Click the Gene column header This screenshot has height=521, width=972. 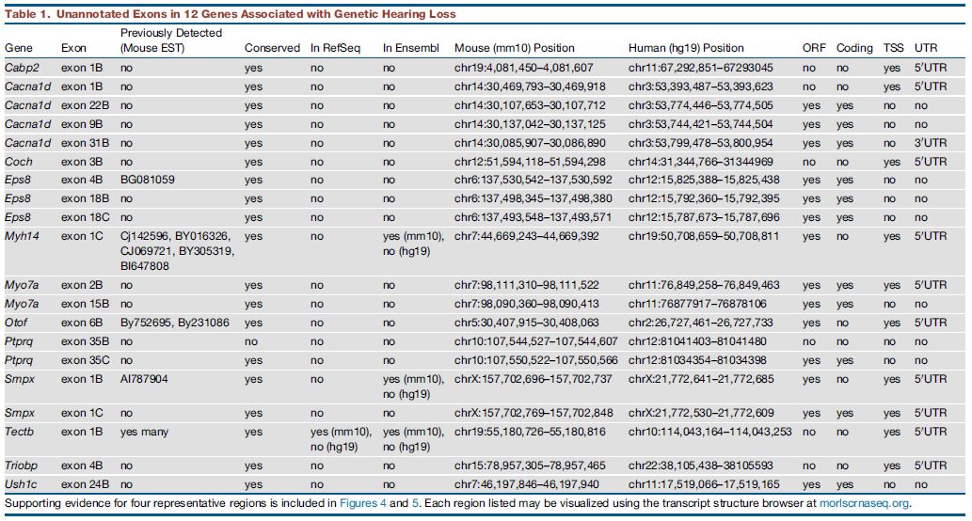(18, 48)
